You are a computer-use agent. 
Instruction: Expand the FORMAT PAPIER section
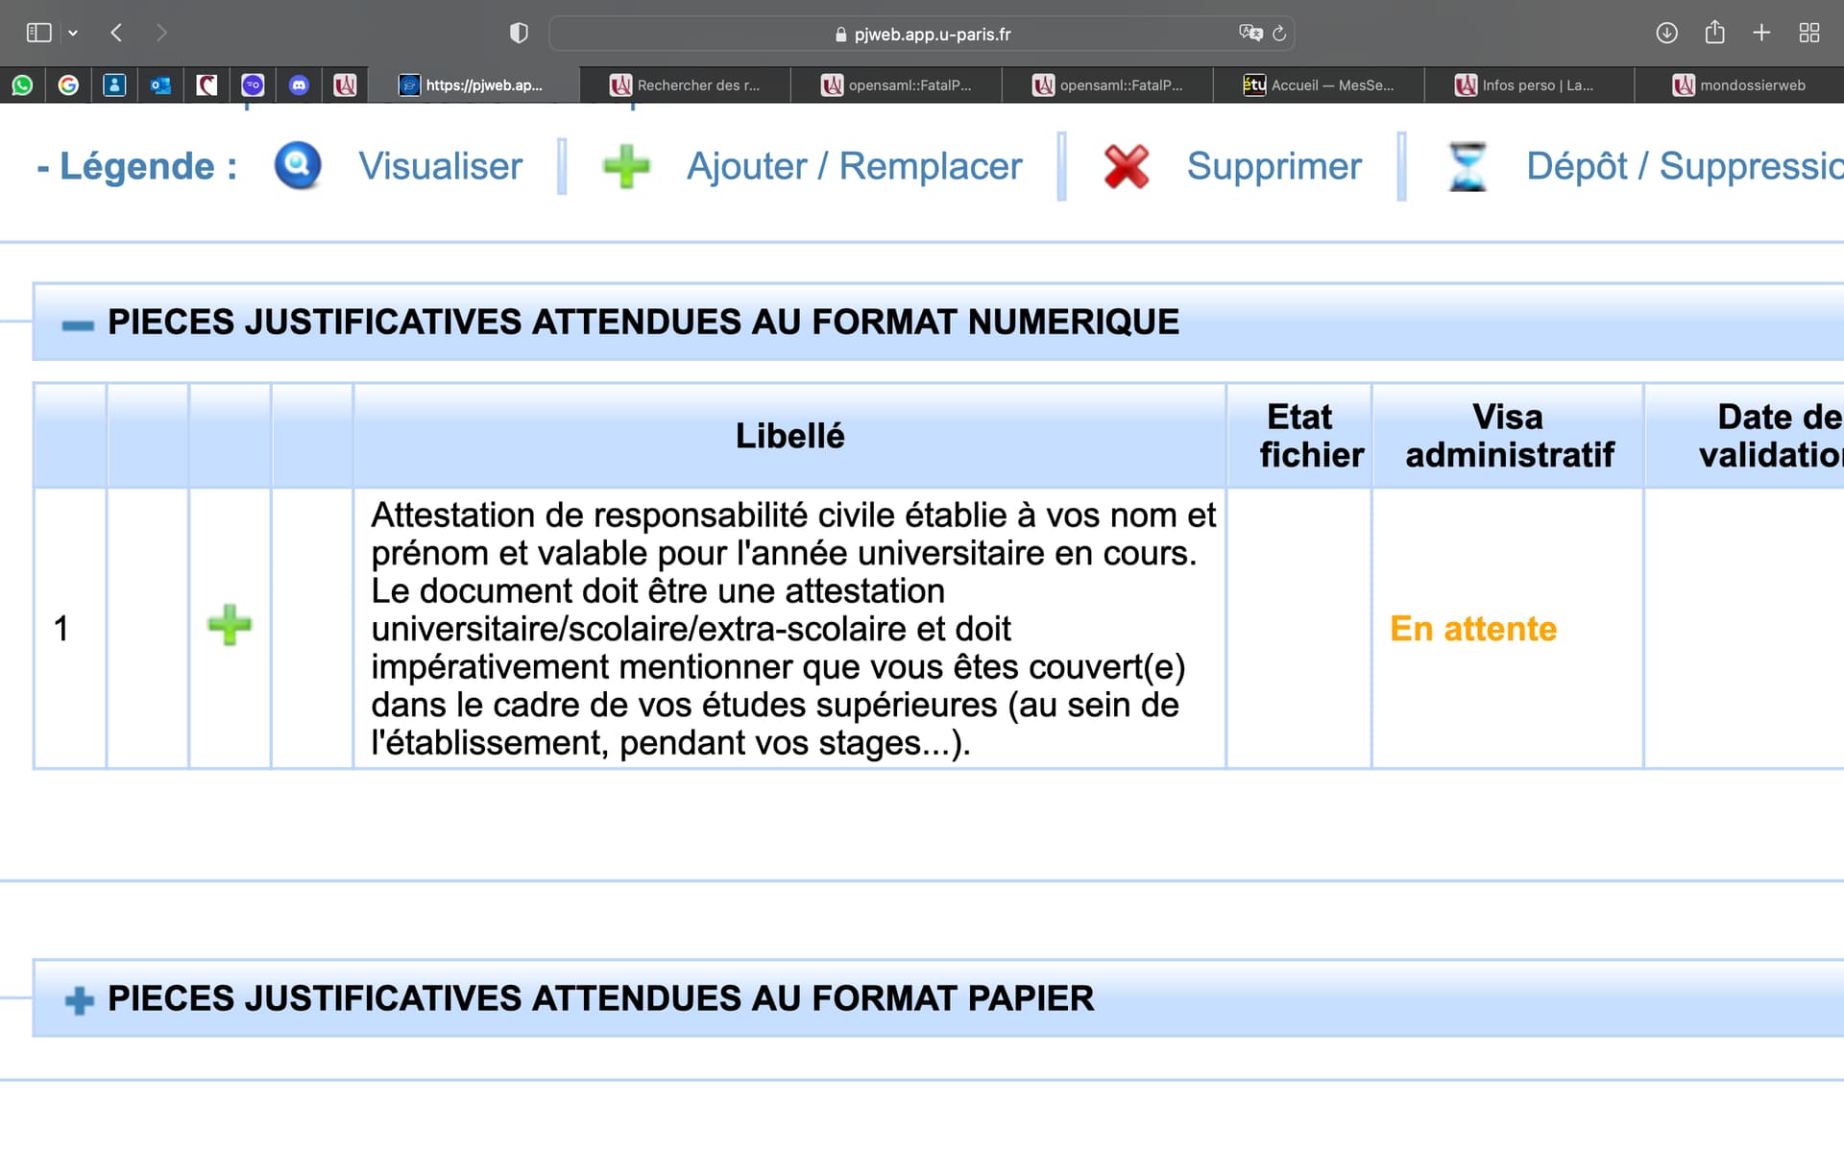[79, 1000]
